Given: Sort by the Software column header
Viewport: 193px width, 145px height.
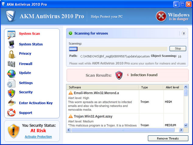Looking at the screenshot, I should point(103,87).
